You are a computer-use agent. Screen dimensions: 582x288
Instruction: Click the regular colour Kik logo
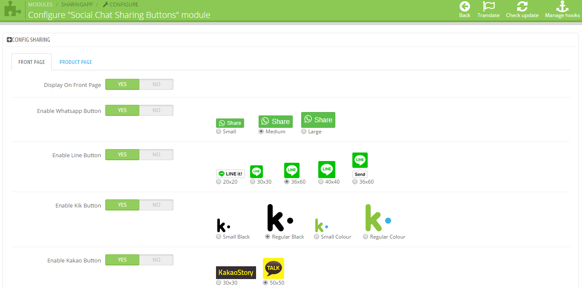[x=378, y=218]
